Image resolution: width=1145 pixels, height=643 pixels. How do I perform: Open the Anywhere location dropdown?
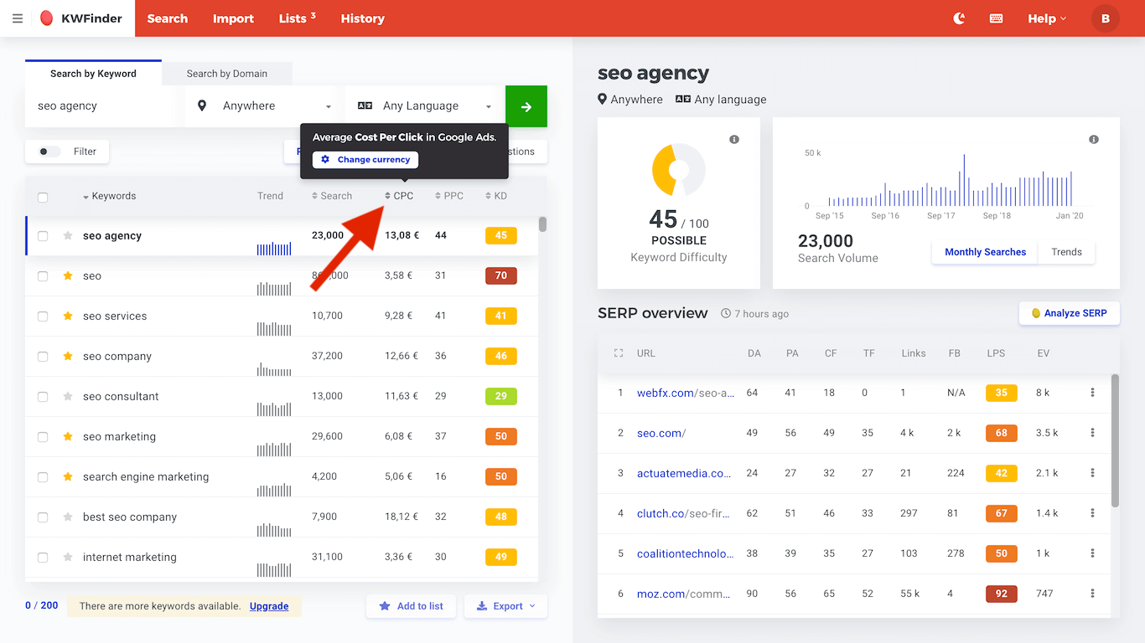(265, 106)
